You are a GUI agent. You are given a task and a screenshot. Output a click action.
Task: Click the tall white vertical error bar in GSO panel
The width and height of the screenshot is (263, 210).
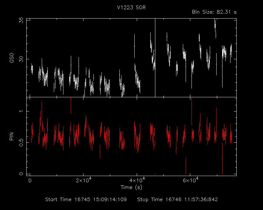tap(155, 58)
